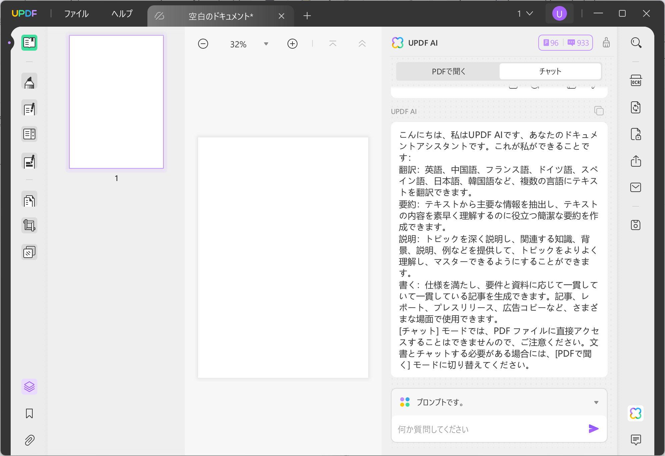Open the zoom level dropdown arrow
This screenshot has height=456, width=665.
point(266,44)
